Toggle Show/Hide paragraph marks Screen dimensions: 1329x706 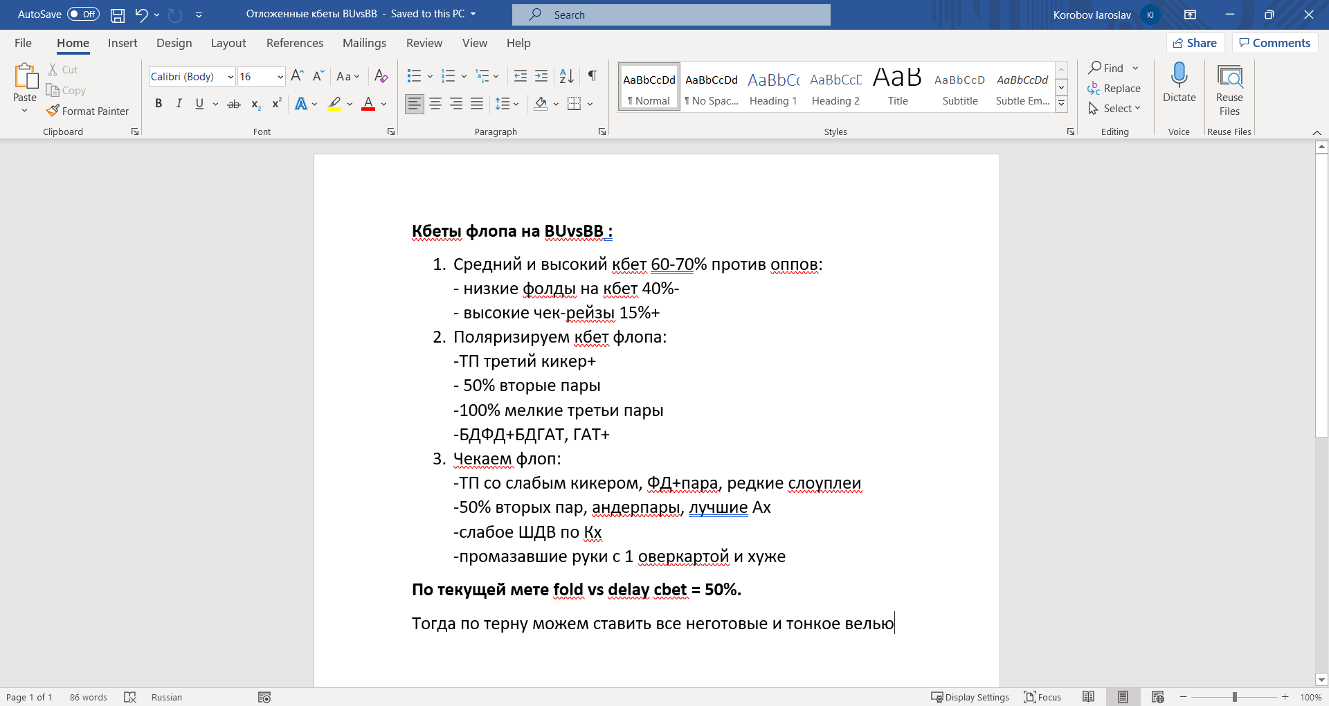click(593, 76)
